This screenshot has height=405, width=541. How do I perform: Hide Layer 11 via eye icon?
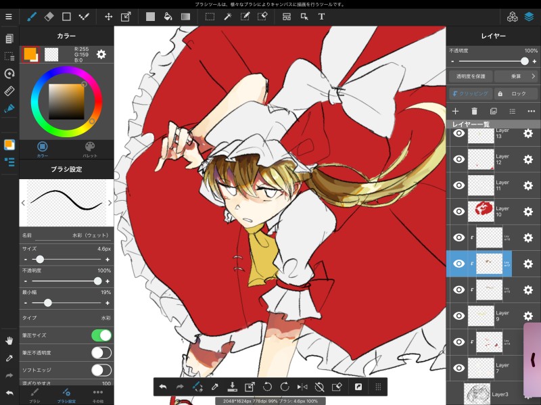[458, 185]
